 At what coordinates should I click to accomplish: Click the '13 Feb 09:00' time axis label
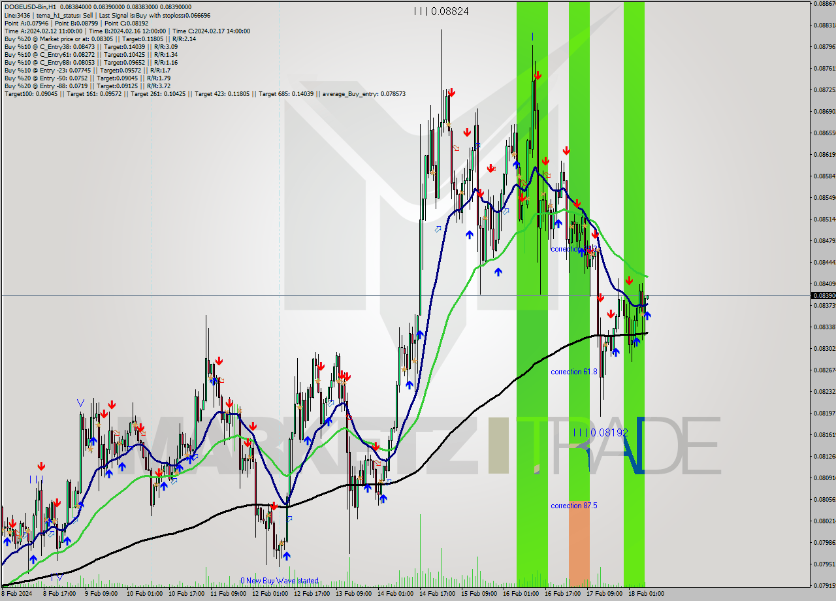[353, 594]
